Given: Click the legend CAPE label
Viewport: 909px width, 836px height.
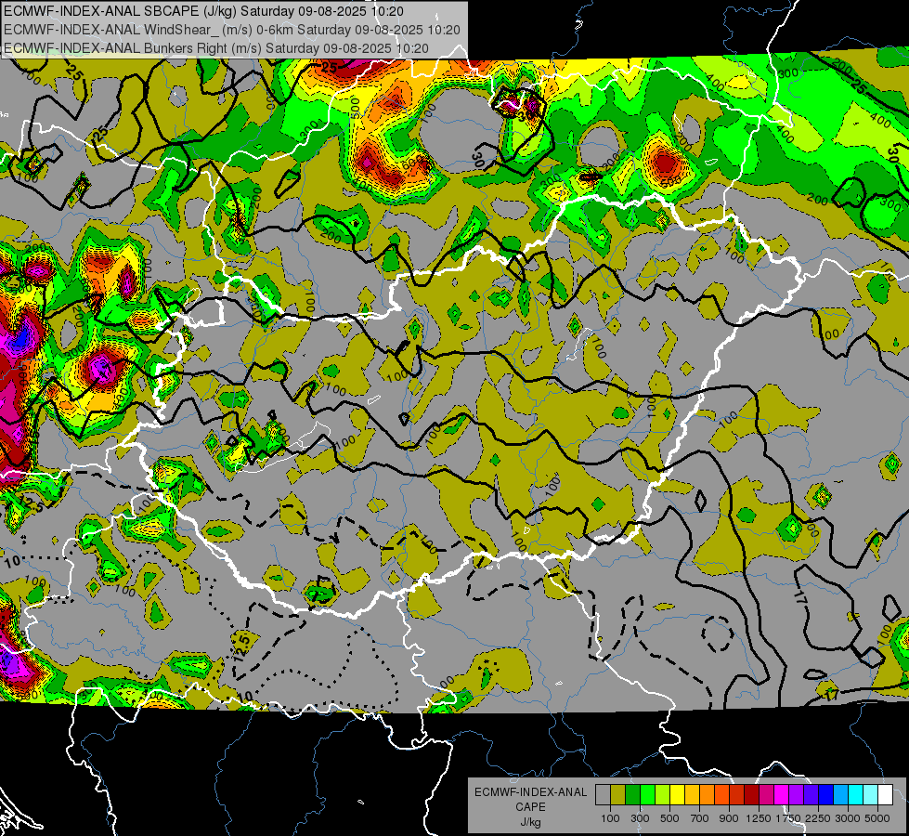Looking at the screenshot, I should [x=530, y=807].
